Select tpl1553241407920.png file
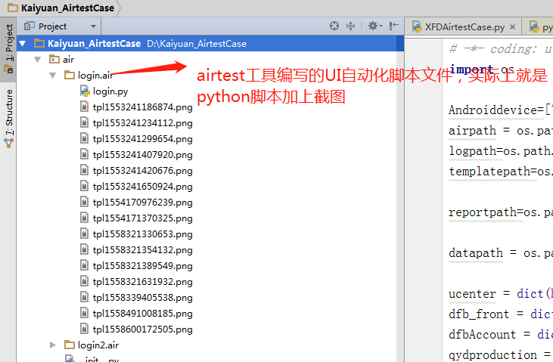This screenshot has height=362, width=553. 142,155
